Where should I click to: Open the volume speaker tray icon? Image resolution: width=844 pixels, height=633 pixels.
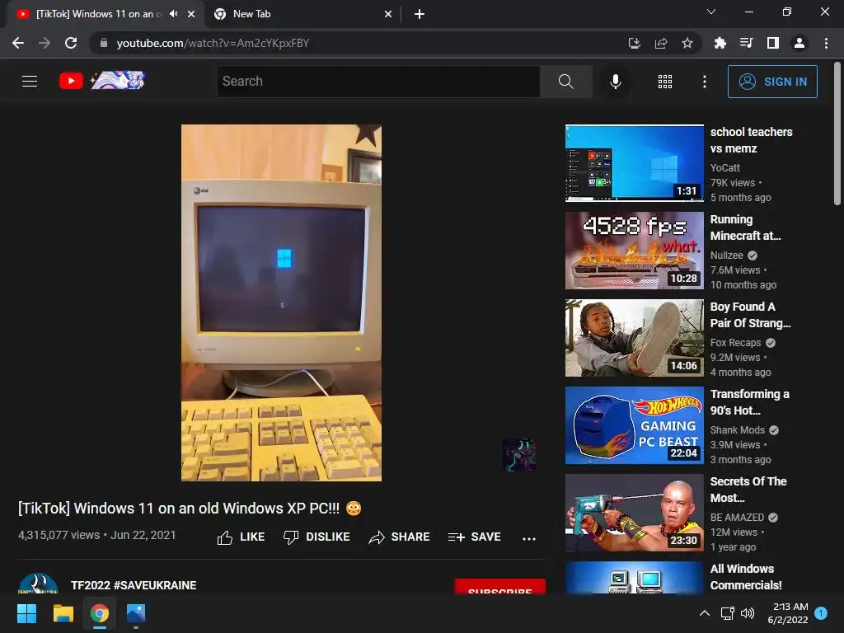pyautogui.click(x=748, y=613)
